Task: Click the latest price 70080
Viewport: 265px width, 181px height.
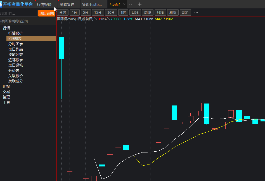Action: [x=115, y=19]
